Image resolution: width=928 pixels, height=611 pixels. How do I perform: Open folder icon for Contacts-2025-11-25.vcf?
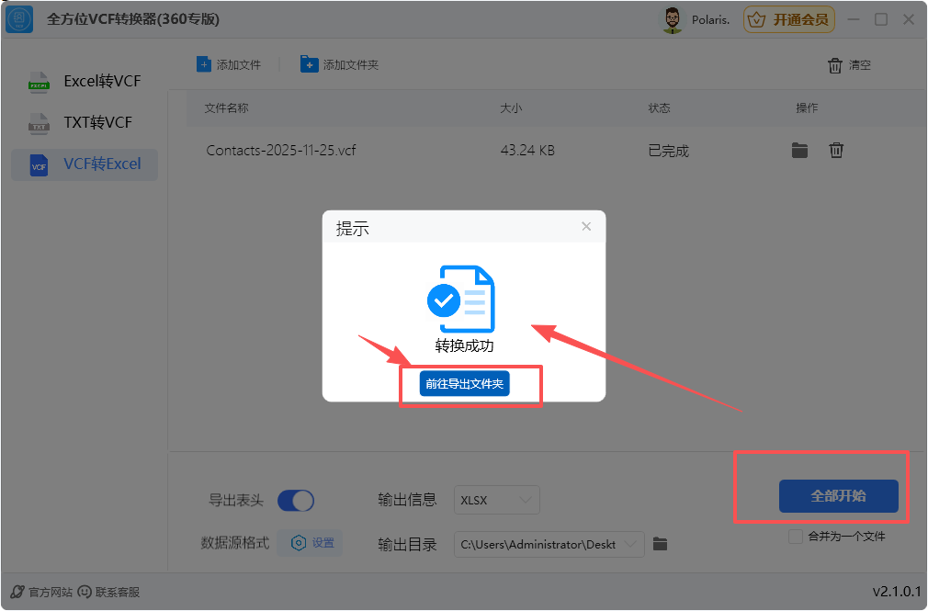click(x=799, y=150)
